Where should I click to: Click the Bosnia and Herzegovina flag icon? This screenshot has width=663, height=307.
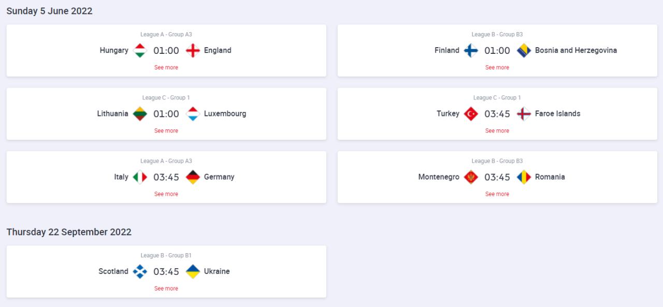[x=524, y=51]
